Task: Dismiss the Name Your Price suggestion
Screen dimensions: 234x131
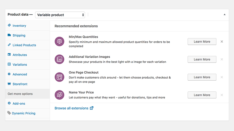Action: 222,95
